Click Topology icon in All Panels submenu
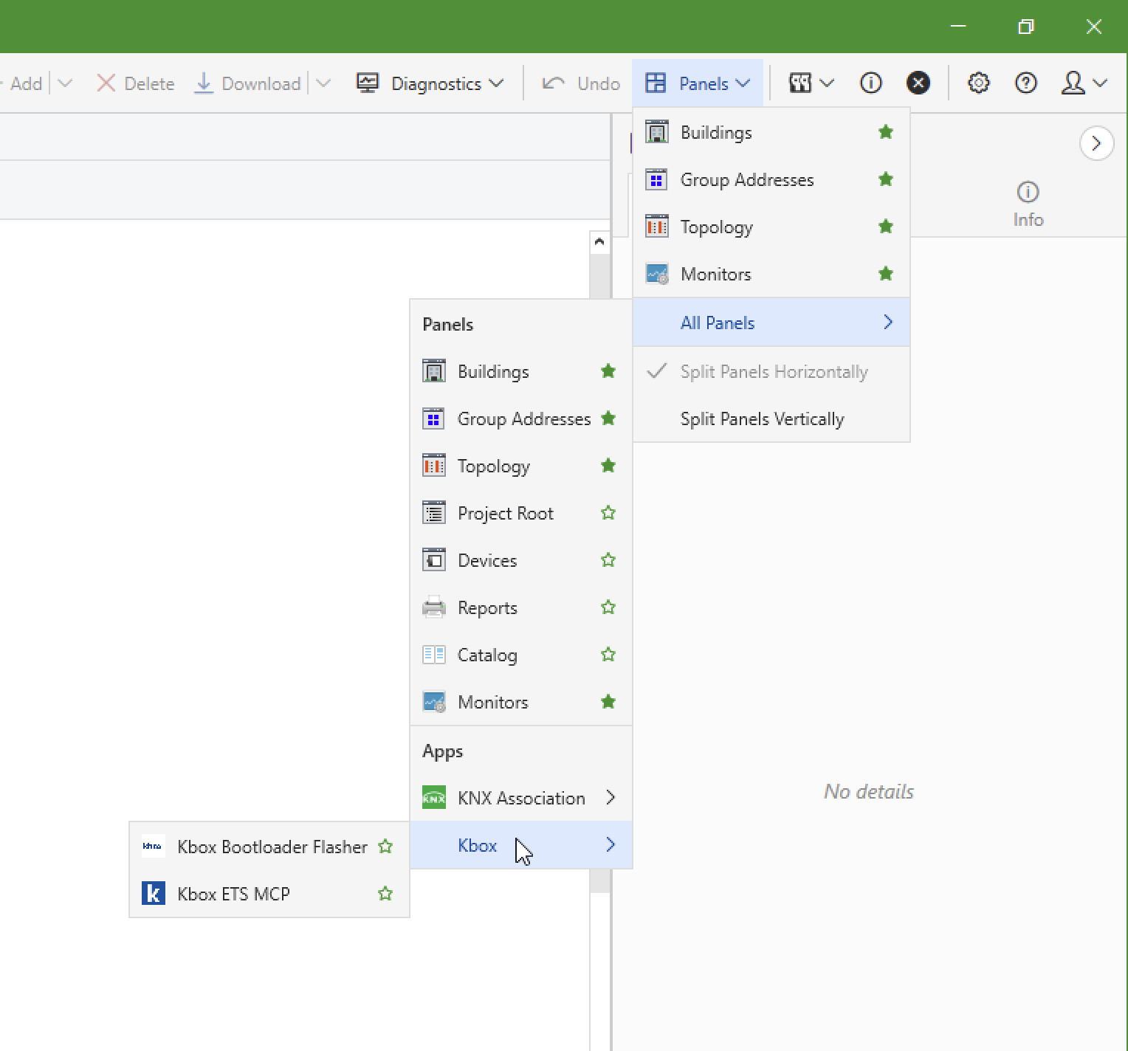 tap(433, 466)
